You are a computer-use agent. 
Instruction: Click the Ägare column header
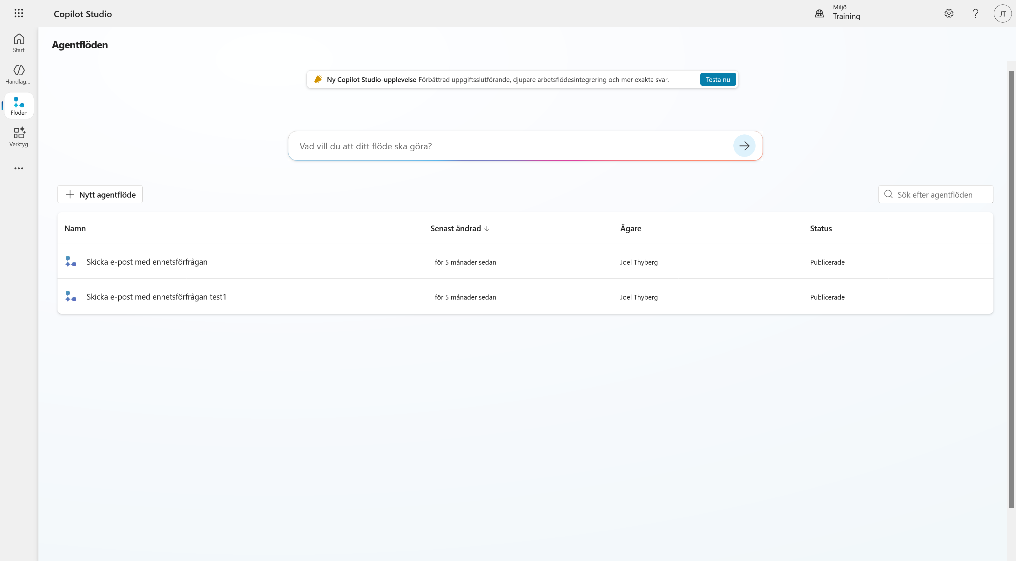[x=630, y=228]
